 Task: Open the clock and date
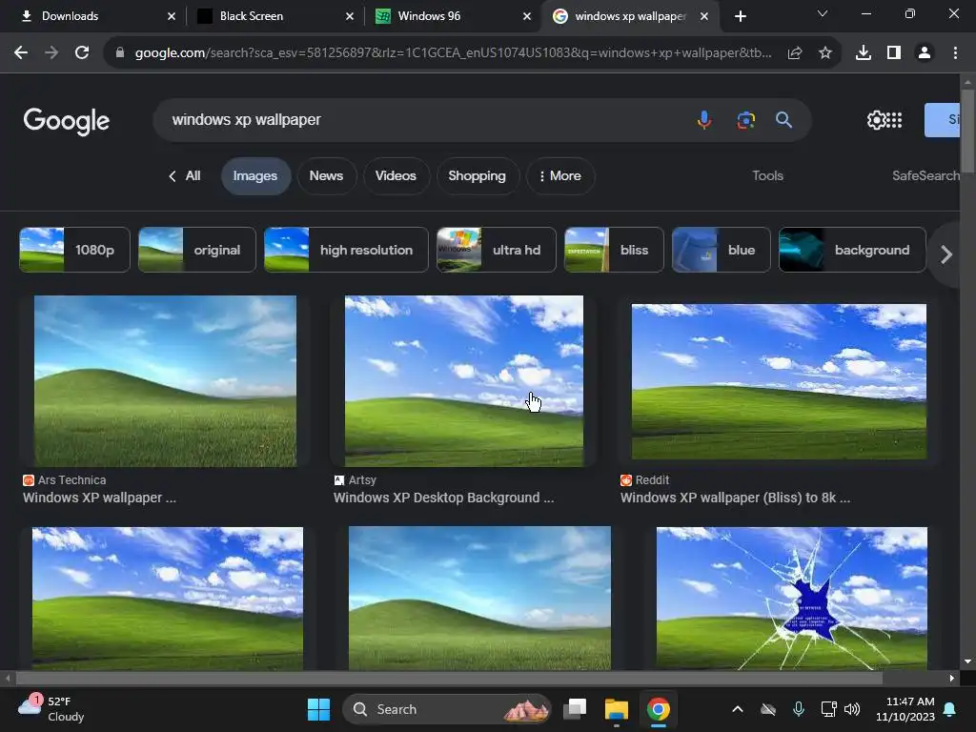click(905, 709)
